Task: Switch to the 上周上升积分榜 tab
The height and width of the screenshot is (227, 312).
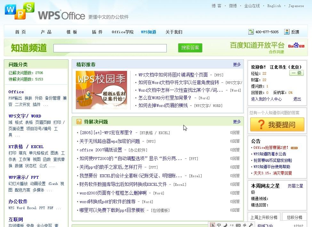Action: point(264,217)
